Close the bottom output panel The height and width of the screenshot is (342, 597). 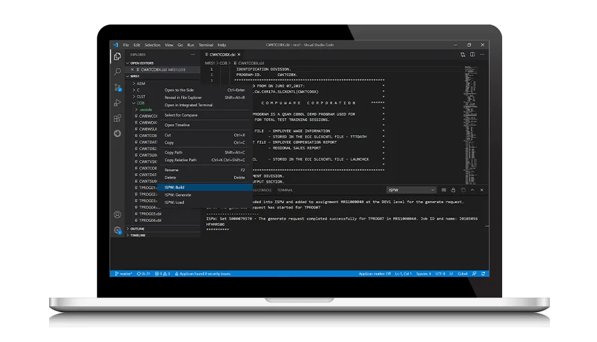(x=482, y=190)
